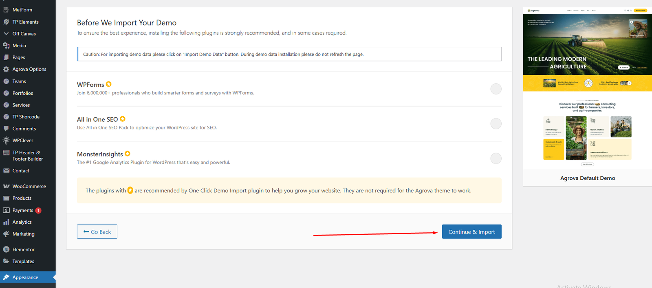Screen dimensions: 652x288
Task: Click the Comments icon in sidebar
Action: click(6, 129)
